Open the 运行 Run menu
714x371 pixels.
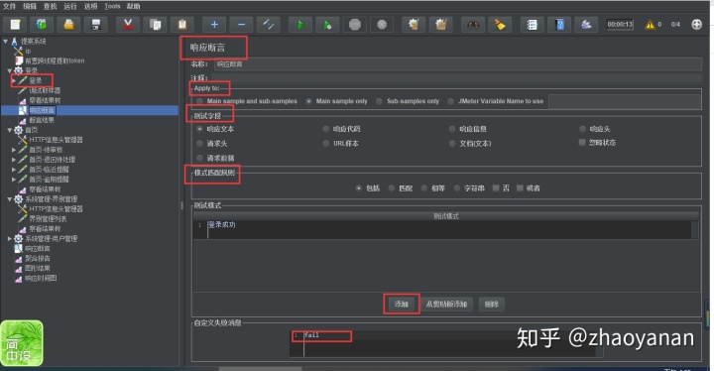point(70,6)
